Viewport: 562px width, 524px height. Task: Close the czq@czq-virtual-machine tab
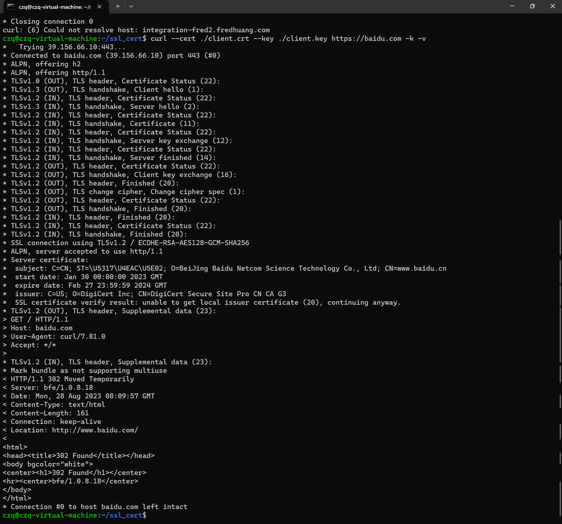(99, 7)
